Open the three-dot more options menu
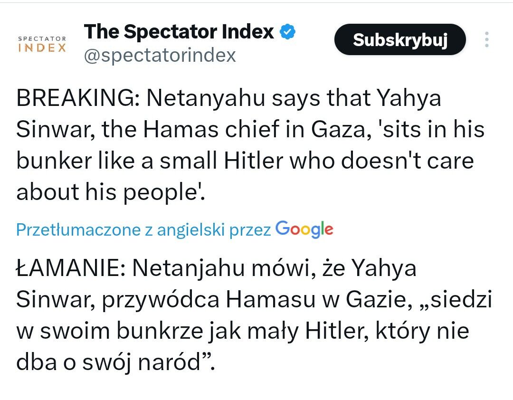 [x=486, y=40]
